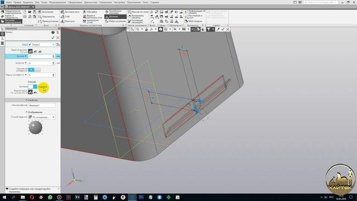Open the МЦХ модели tool
The image size is (357, 201).
194,21
